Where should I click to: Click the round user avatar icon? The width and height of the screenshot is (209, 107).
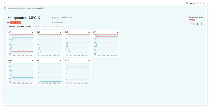[187, 4]
